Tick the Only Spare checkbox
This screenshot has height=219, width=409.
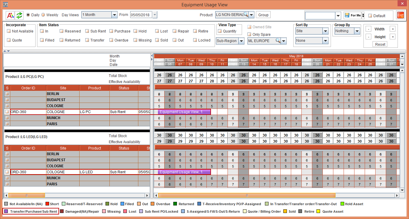249,35
